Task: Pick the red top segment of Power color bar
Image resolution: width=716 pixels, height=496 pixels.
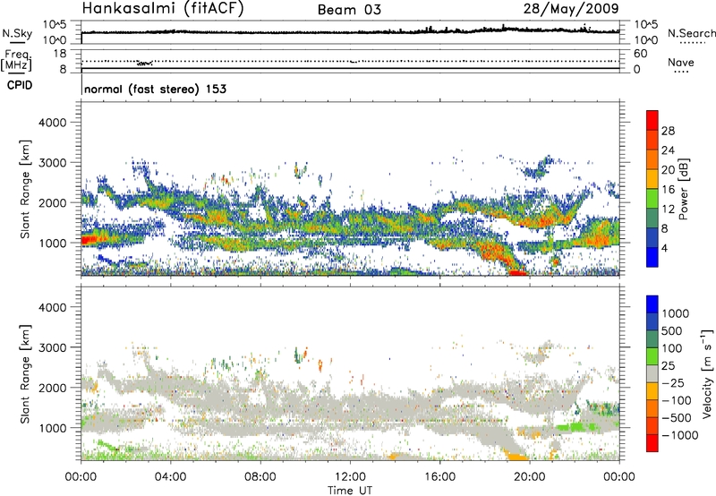Action: [x=652, y=120]
